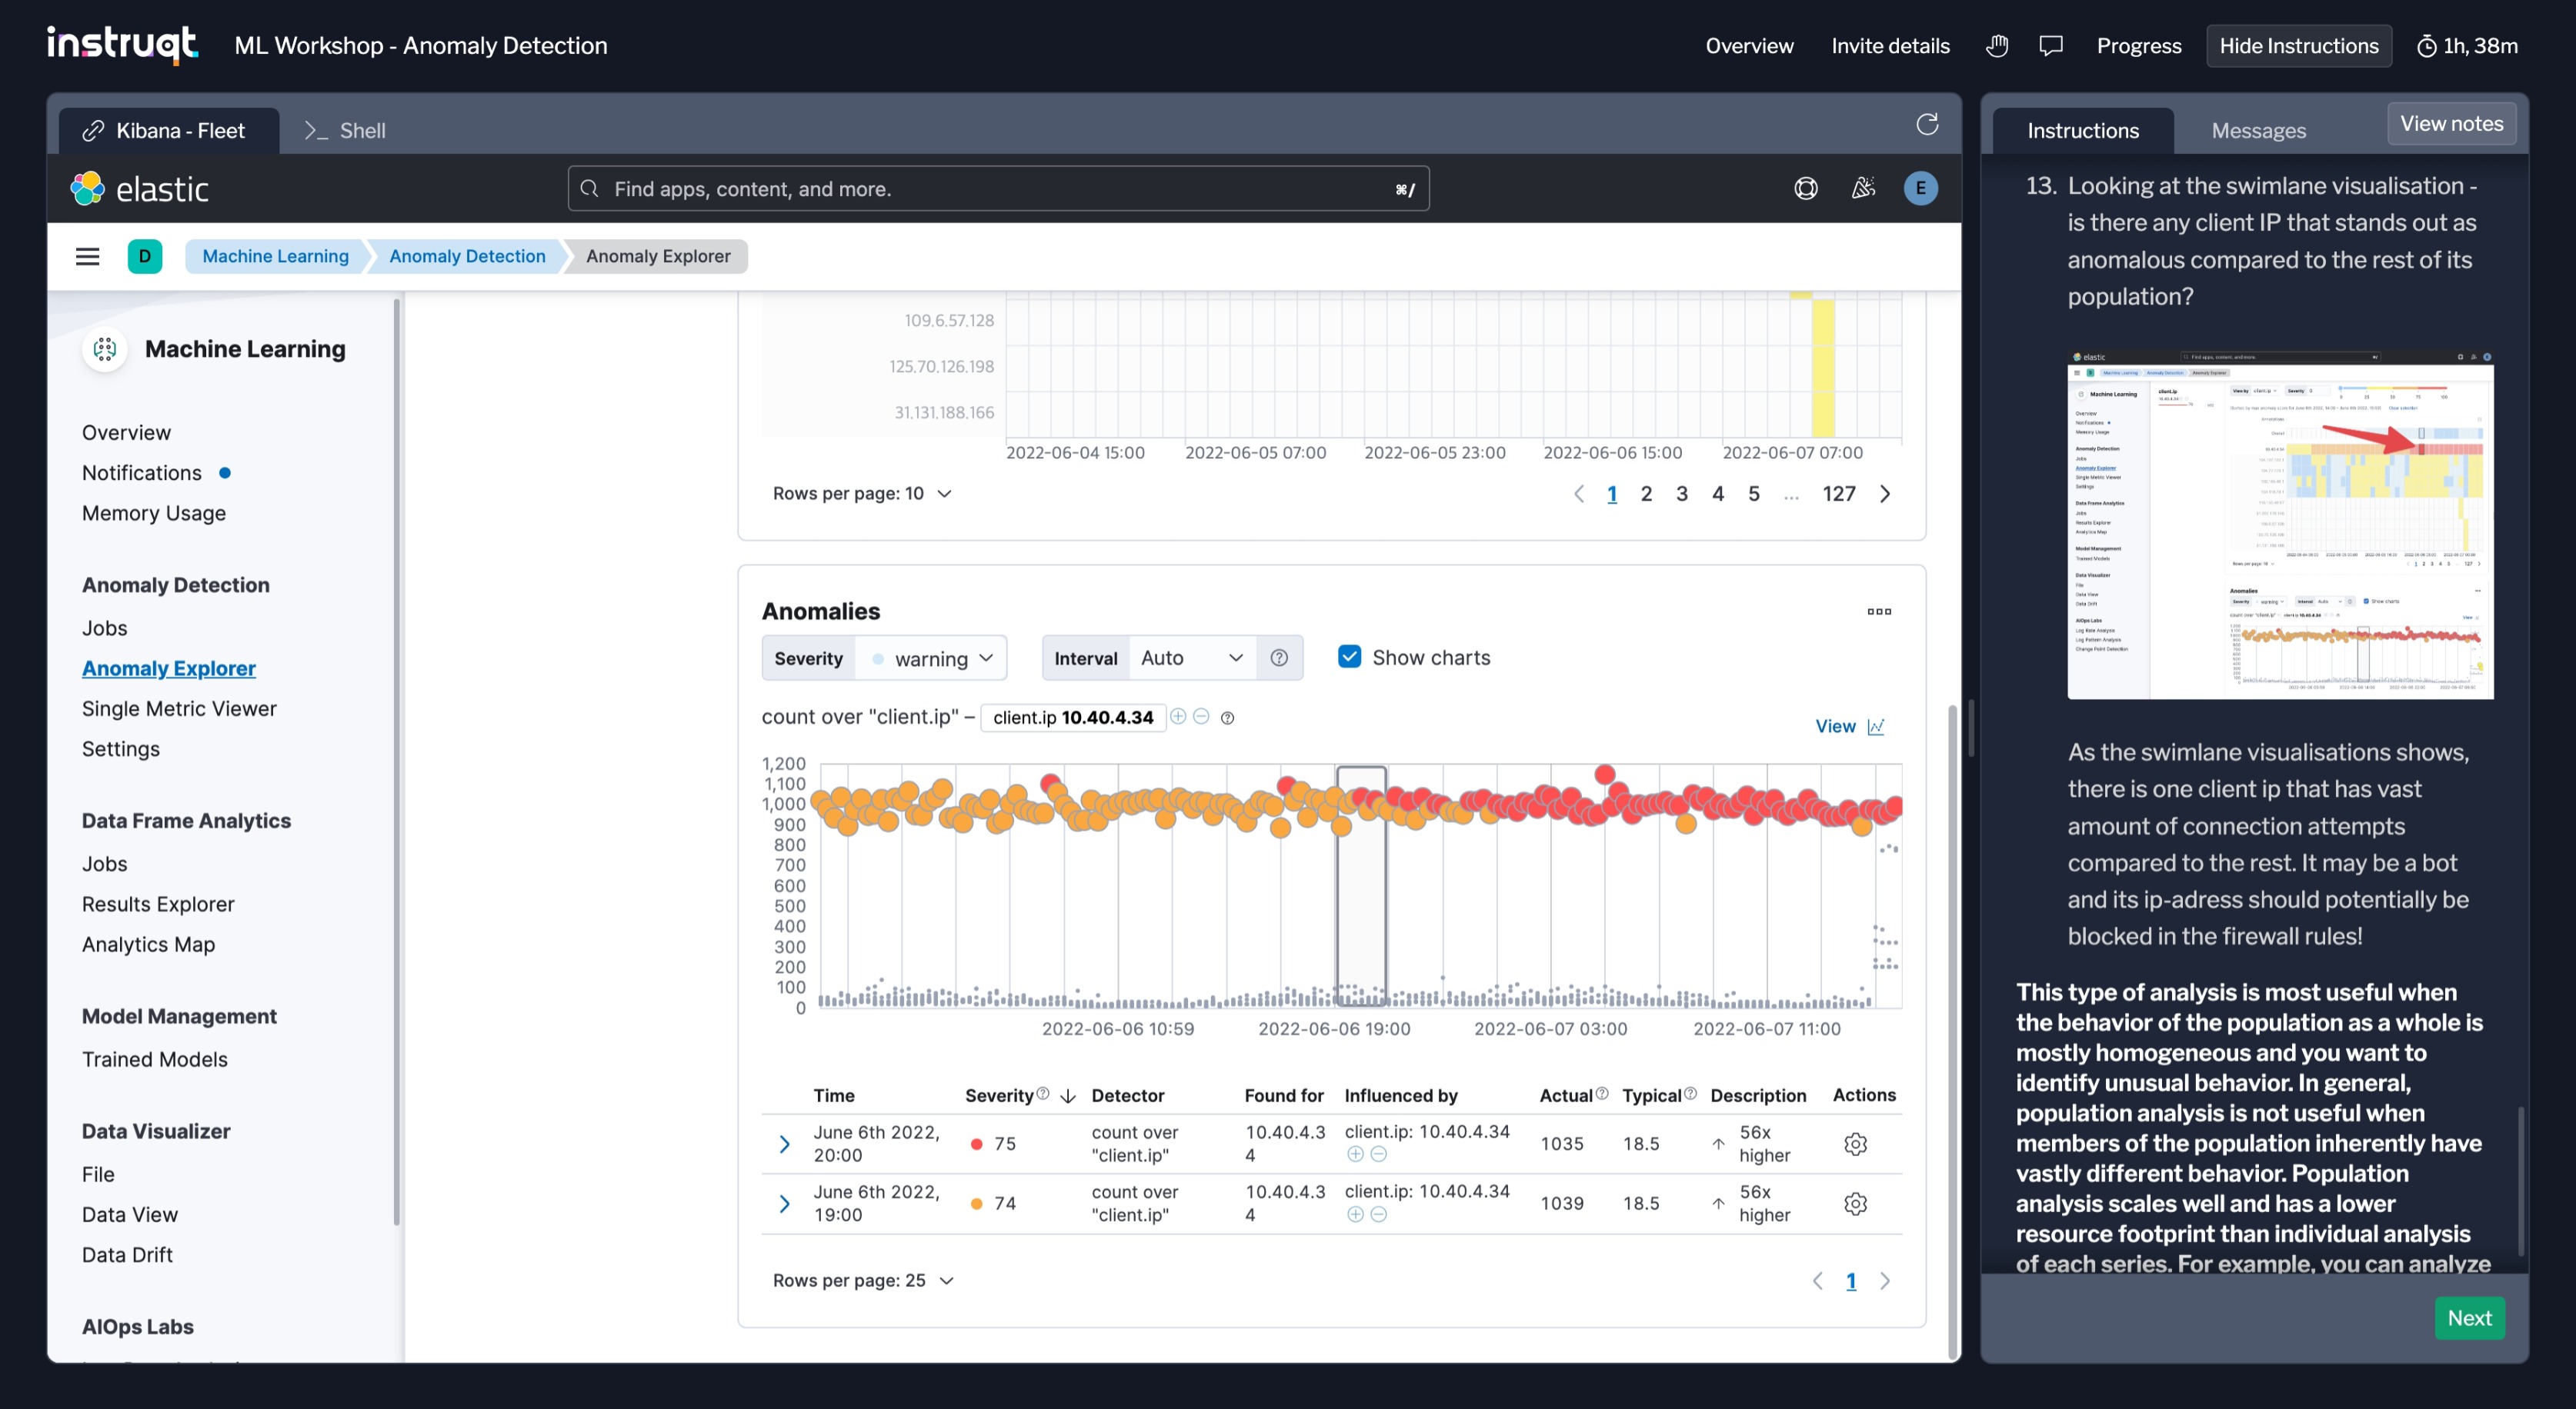Click the add filter plus next to client.ip 10.40.4.34 chart title
Viewport: 2576px width, 1409px height.
1179,717
